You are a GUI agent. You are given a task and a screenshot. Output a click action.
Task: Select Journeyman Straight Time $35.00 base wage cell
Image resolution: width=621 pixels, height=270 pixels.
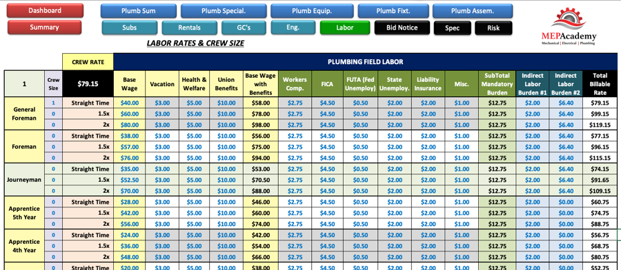tap(130, 169)
